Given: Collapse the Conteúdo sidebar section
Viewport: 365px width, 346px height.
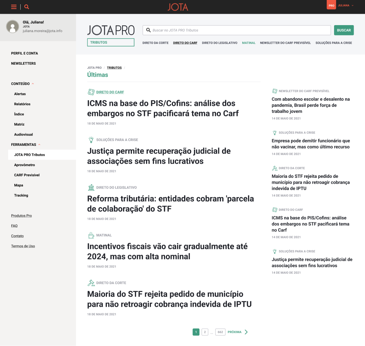Looking at the screenshot, I should [x=33, y=84].
